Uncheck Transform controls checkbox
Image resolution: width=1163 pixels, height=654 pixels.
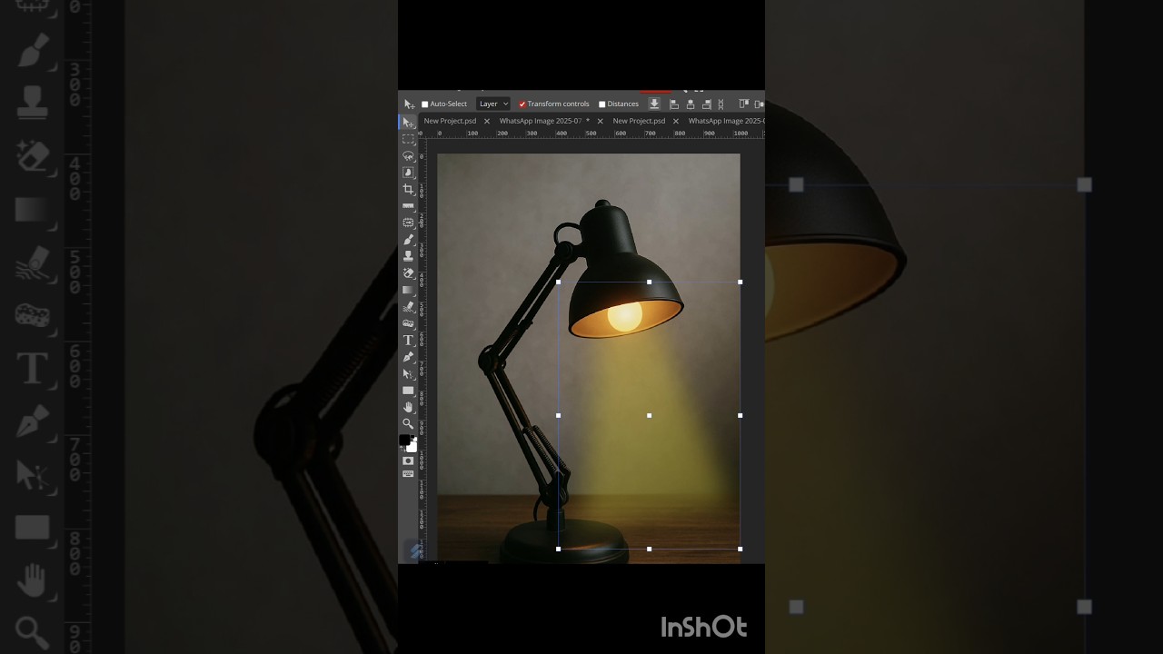point(522,104)
